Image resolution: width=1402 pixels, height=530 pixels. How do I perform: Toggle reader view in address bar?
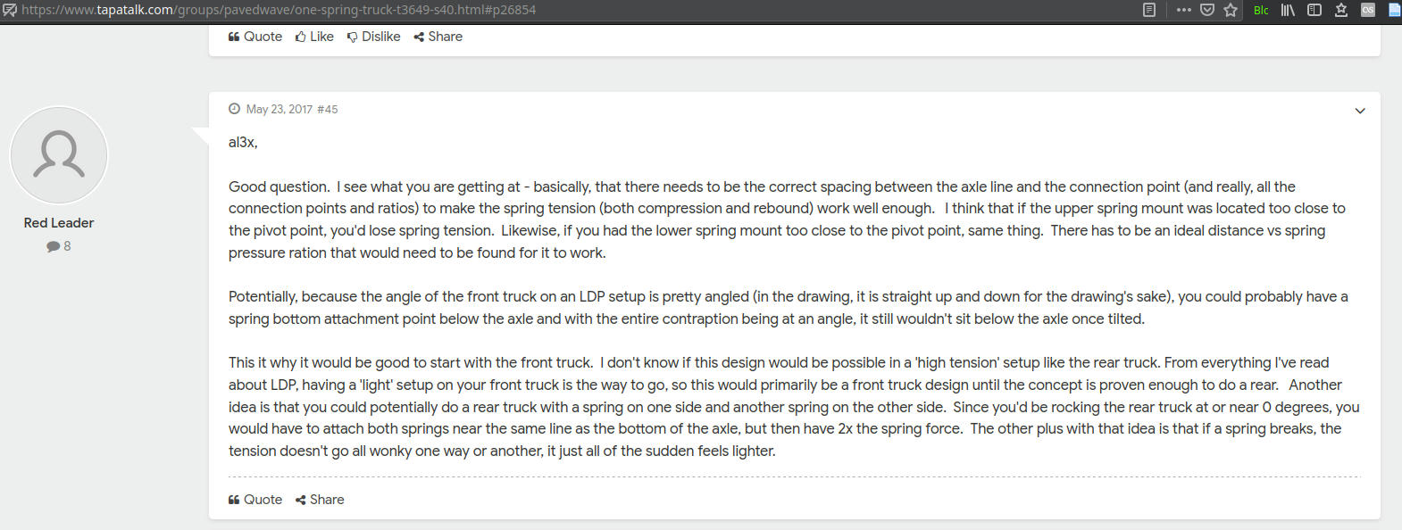pos(1149,10)
